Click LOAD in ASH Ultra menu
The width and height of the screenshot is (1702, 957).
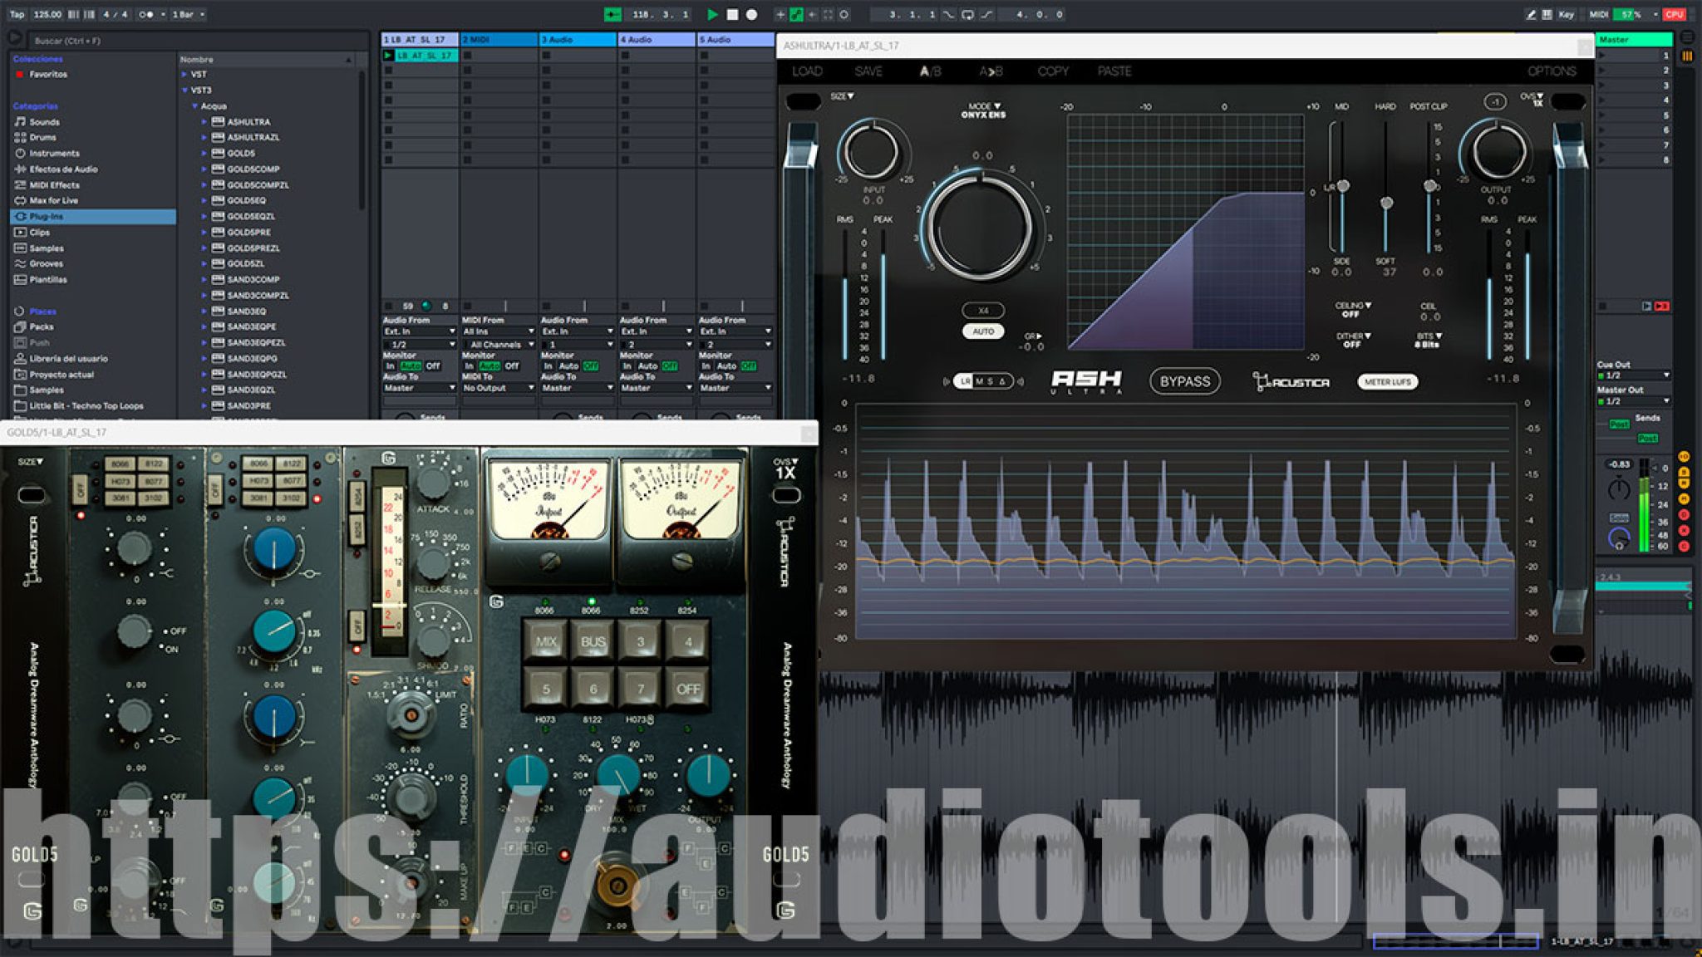click(807, 71)
